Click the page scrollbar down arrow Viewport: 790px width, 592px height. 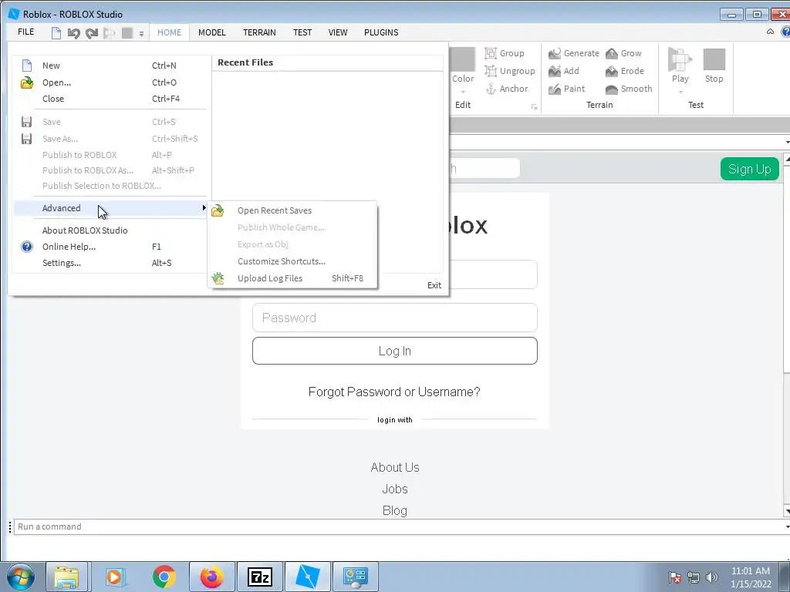pos(787,512)
